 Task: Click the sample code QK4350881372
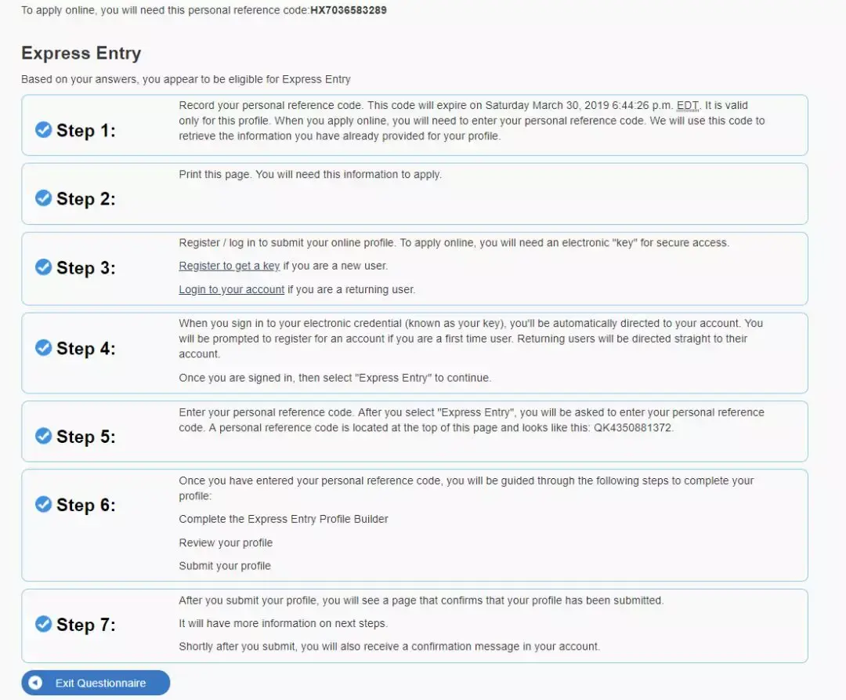(x=634, y=428)
